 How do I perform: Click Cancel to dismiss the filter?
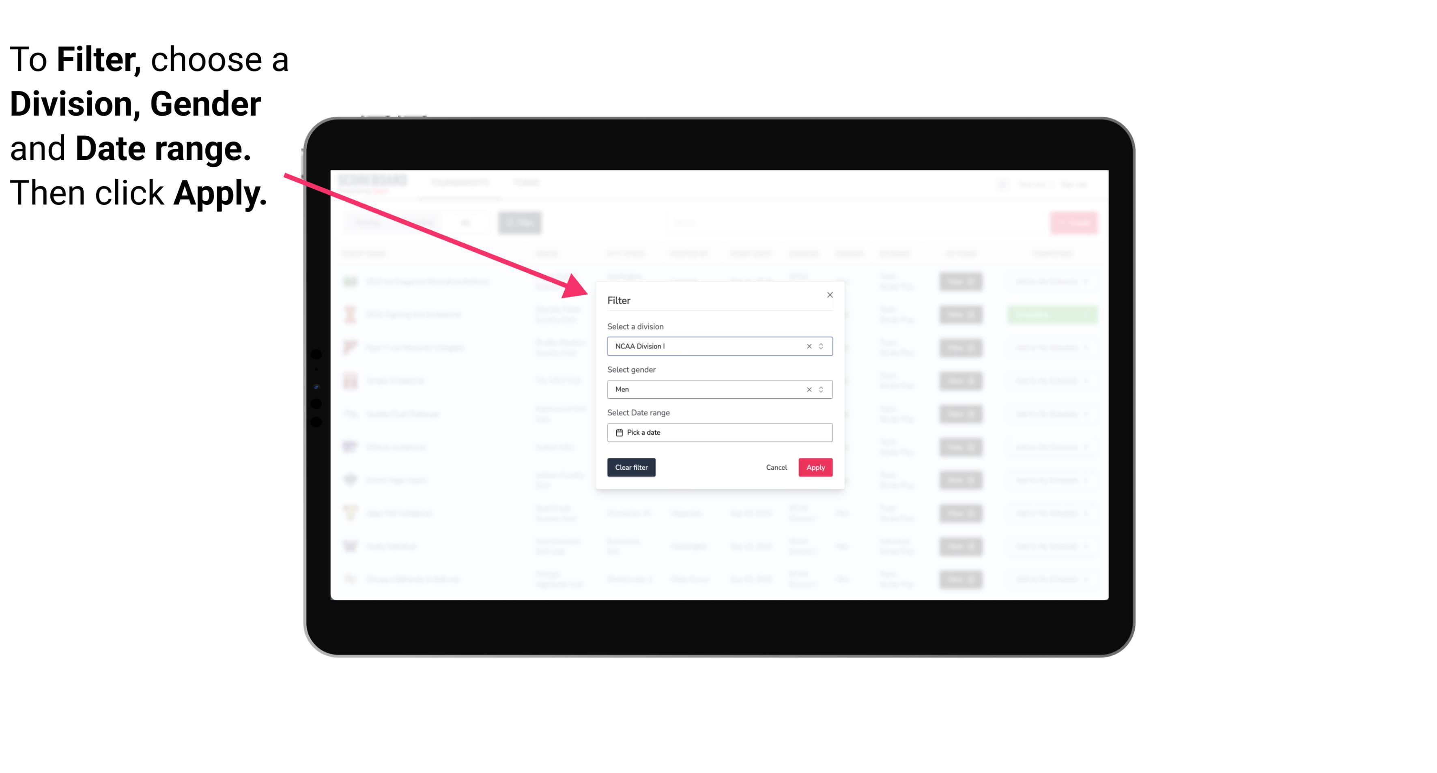click(776, 468)
